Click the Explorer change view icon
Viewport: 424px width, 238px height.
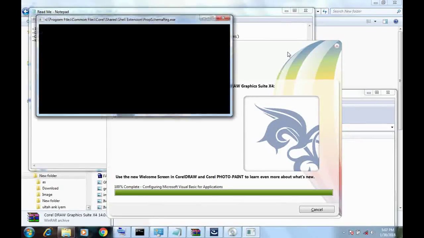(x=369, y=21)
